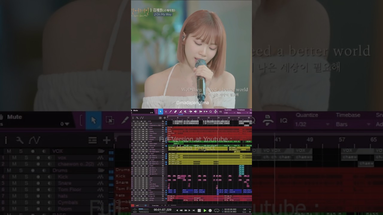Image resolution: width=383 pixels, height=215 pixels.
Task: Solo the bass clean track
Action: pos(139,144)
